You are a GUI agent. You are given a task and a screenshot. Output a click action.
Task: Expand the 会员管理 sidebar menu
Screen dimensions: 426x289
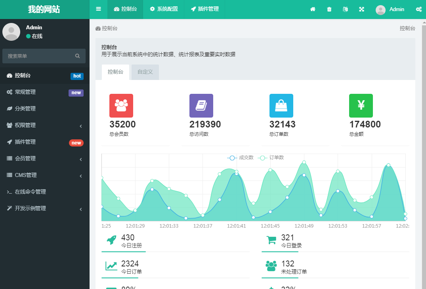coord(44,158)
